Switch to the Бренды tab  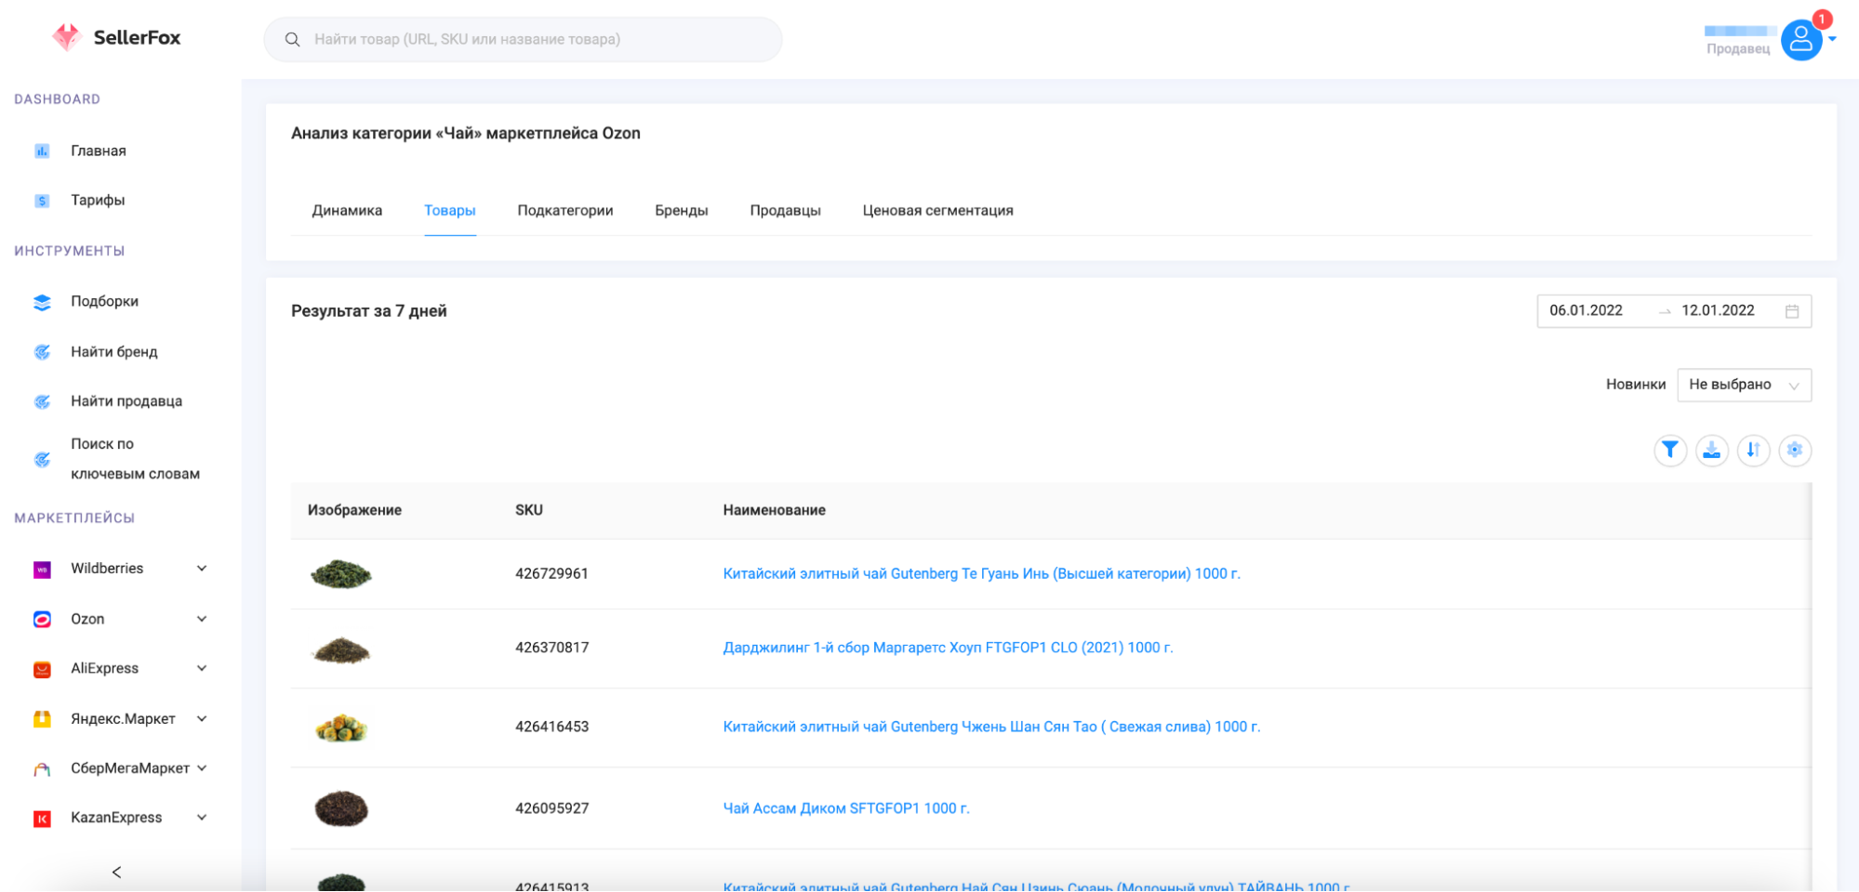coord(682,211)
